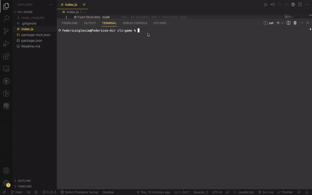Run the index.js file with the play icon
312x195 pixels.
click(266, 5)
